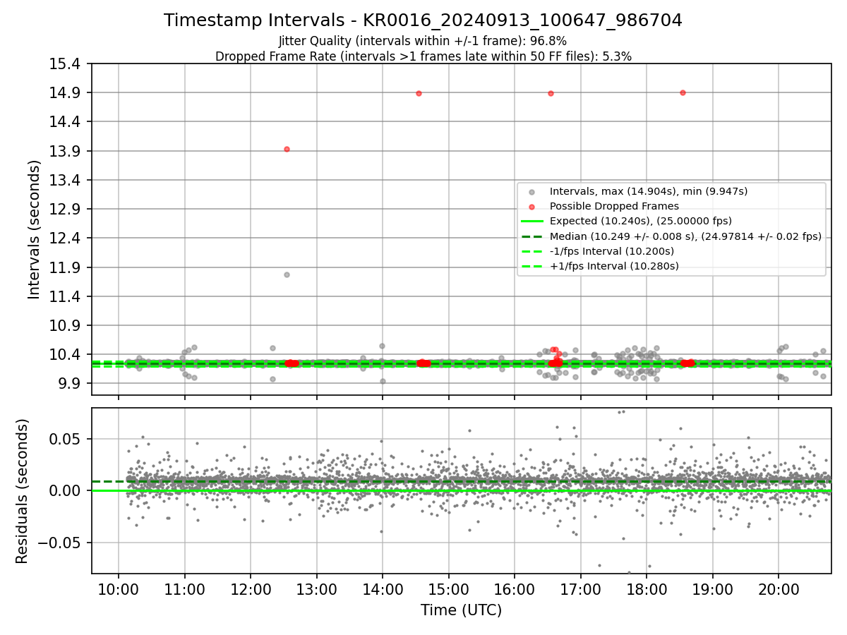Click the red cluster near 12:35 on the baseline

point(292,363)
